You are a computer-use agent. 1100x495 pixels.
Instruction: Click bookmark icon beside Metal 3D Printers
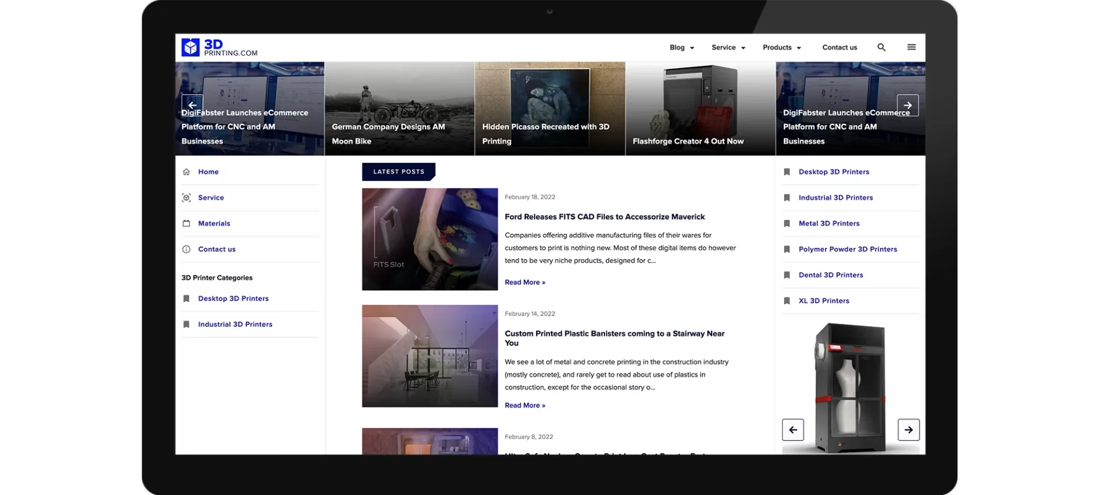pos(787,223)
